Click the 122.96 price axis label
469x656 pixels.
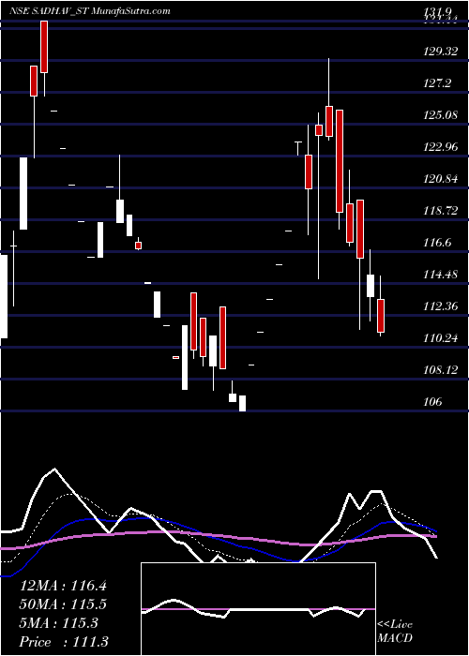[x=441, y=147]
